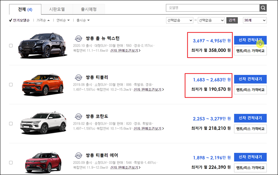278x175 pixels.
Task: Open the 쌍용 코란도 title
Action: 97,116
